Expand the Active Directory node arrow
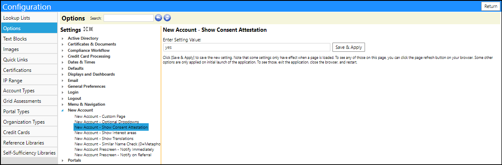 tap(63, 38)
